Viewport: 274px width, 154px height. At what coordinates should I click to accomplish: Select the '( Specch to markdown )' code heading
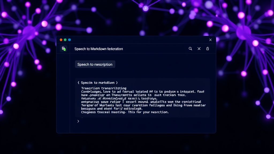98,83
